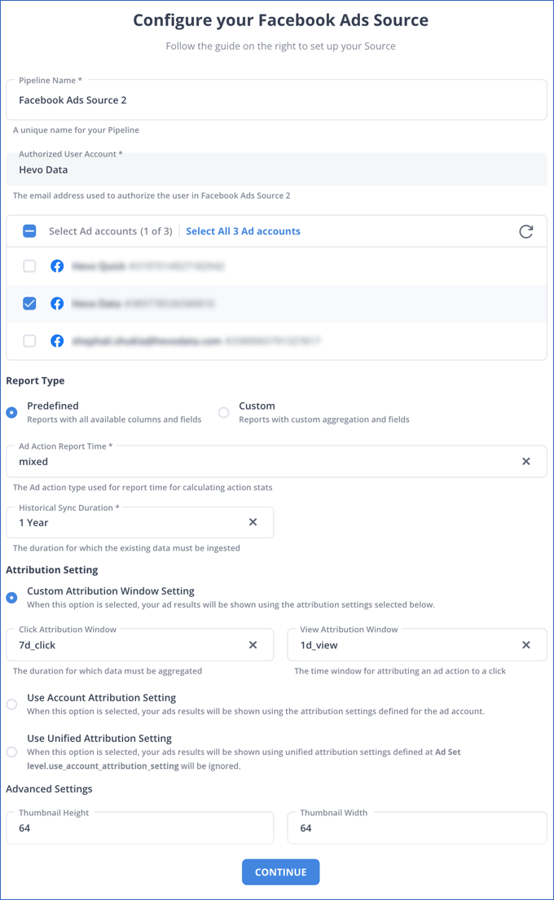Screen dimensions: 554x900
Task: Select Custom report type radio
Action: pos(223,412)
